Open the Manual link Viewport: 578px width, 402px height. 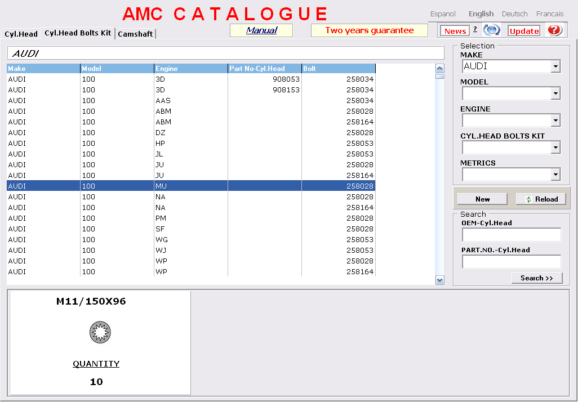point(261,30)
